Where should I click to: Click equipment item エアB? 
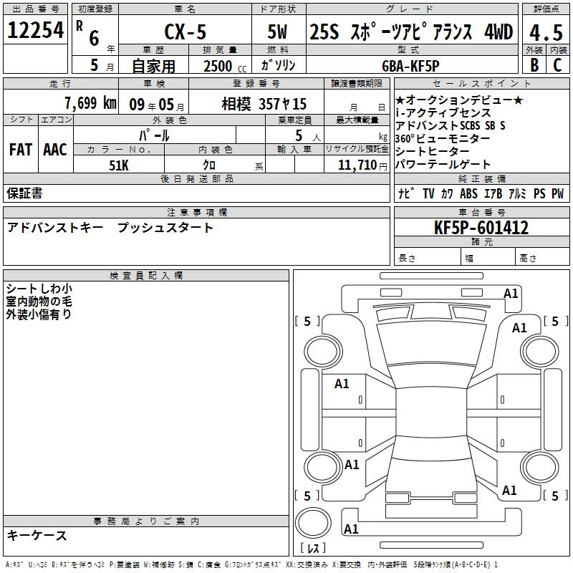pos(493,193)
